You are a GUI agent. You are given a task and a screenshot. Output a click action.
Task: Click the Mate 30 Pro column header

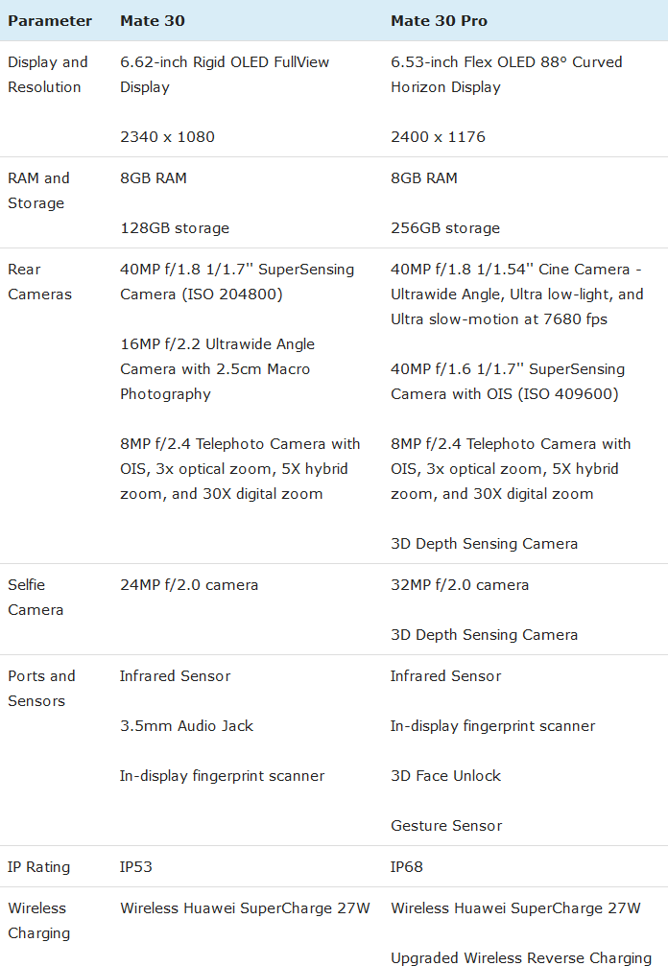click(x=438, y=20)
